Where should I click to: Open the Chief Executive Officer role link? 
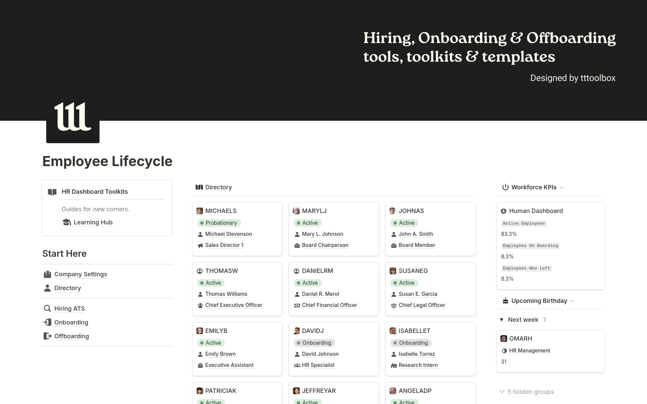[x=234, y=305]
